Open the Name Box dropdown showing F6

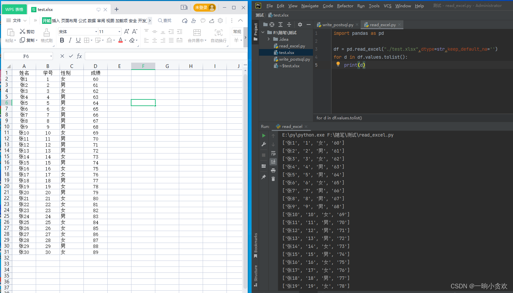point(51,56)
